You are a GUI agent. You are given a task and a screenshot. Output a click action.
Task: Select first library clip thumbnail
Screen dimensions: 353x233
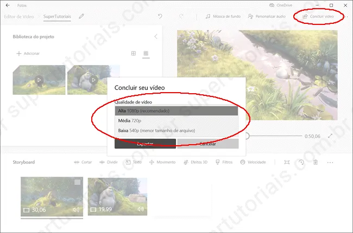pyautogui.click(x=39, y=80)
